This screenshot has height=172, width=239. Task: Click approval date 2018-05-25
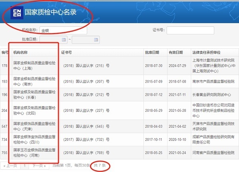point(154,152)
